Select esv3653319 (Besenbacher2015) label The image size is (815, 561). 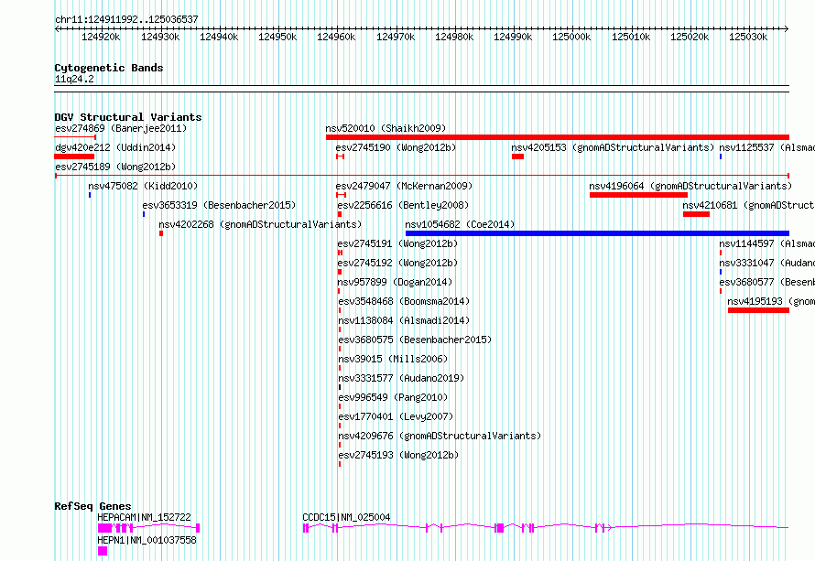tap(219, 205)
